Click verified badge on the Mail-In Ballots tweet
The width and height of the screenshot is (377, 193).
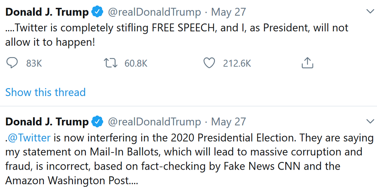coord(97,122)
